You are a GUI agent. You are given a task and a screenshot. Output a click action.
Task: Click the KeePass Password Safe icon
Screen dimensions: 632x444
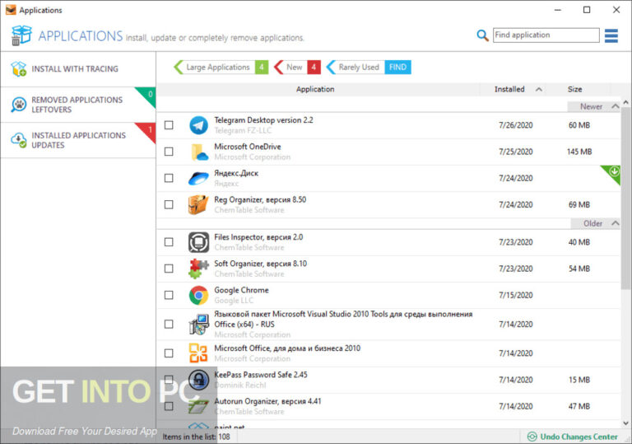coord(198,380)
